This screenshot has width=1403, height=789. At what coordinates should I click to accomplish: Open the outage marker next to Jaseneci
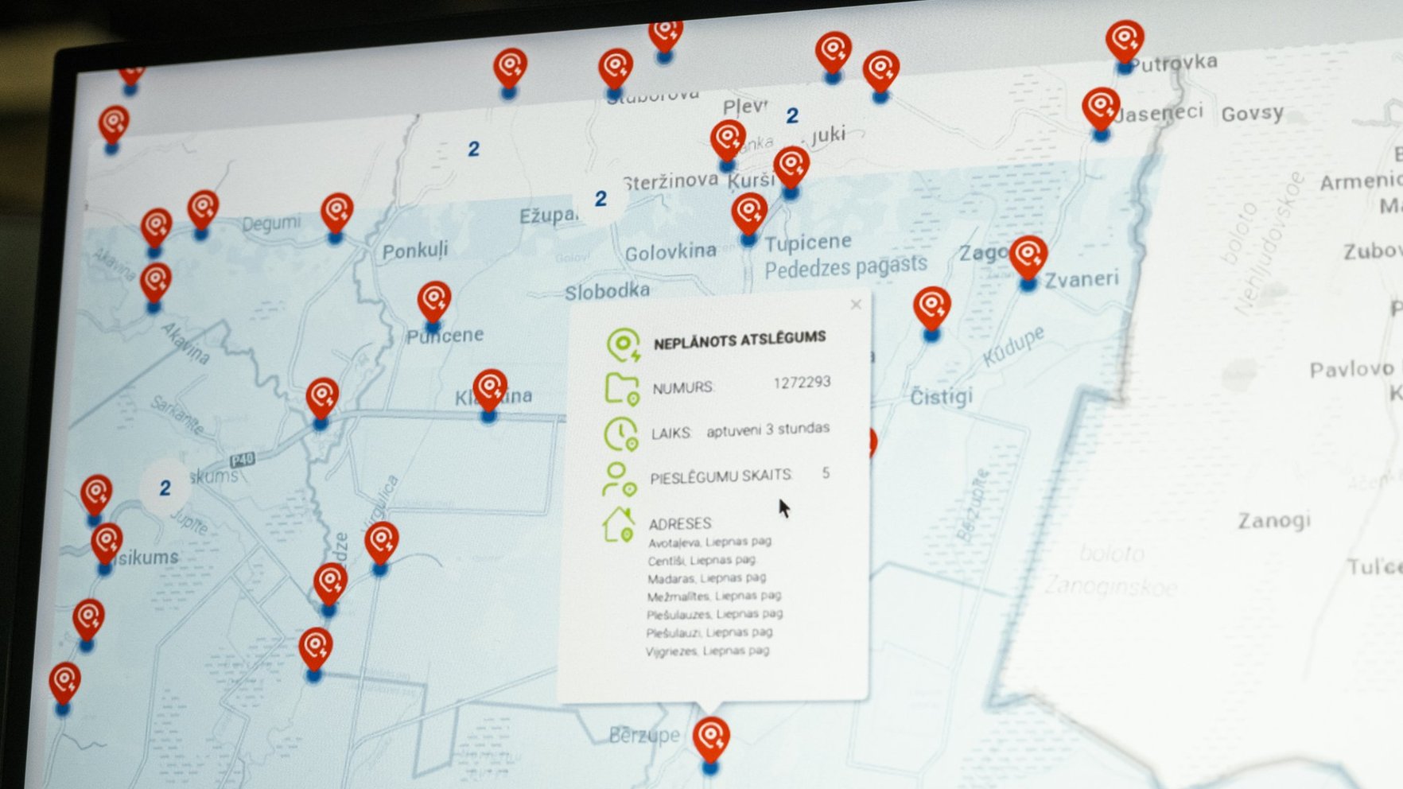point(1101,111)
